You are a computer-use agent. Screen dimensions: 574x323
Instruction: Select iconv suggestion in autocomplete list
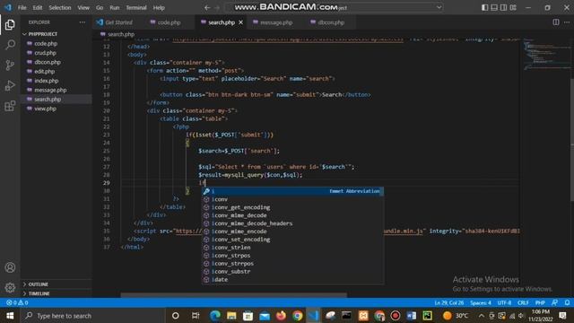(x=293, y=199)
